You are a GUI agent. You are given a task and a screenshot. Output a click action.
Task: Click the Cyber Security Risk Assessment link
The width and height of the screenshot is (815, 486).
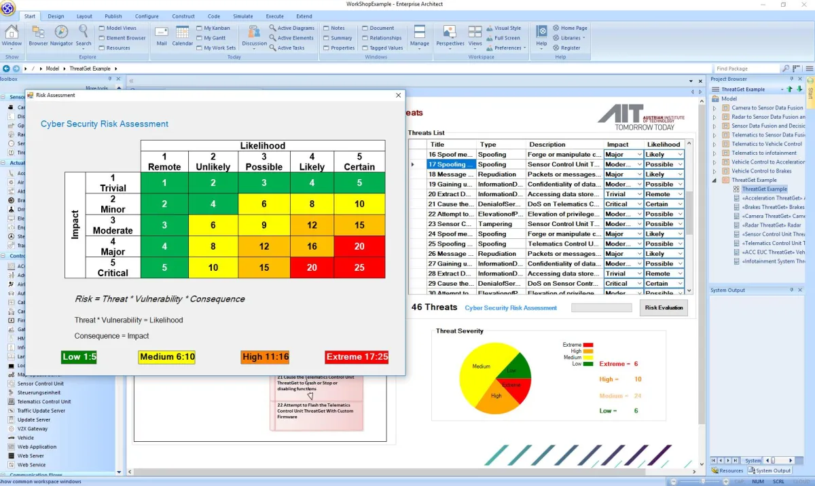[x=511, y=308]
